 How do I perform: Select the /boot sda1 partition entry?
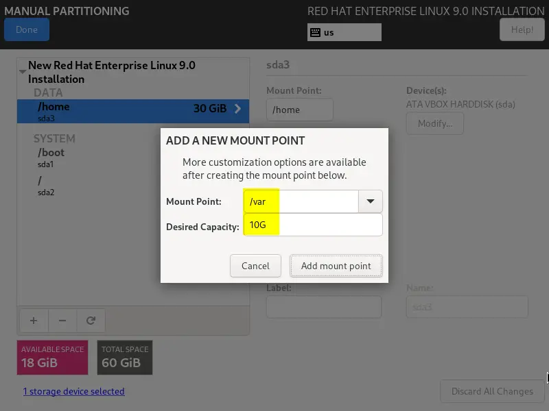pyautogui.click(x=133, y=158)
